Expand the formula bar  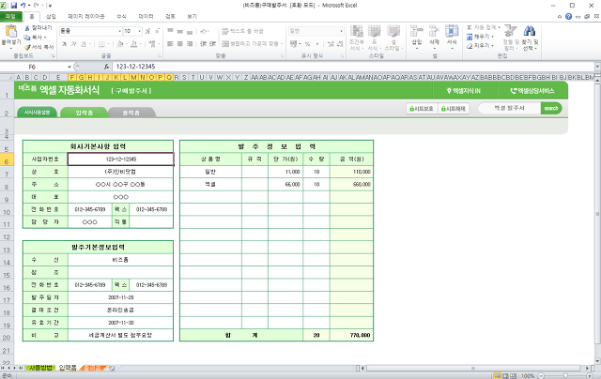click(x=597, y=67)
